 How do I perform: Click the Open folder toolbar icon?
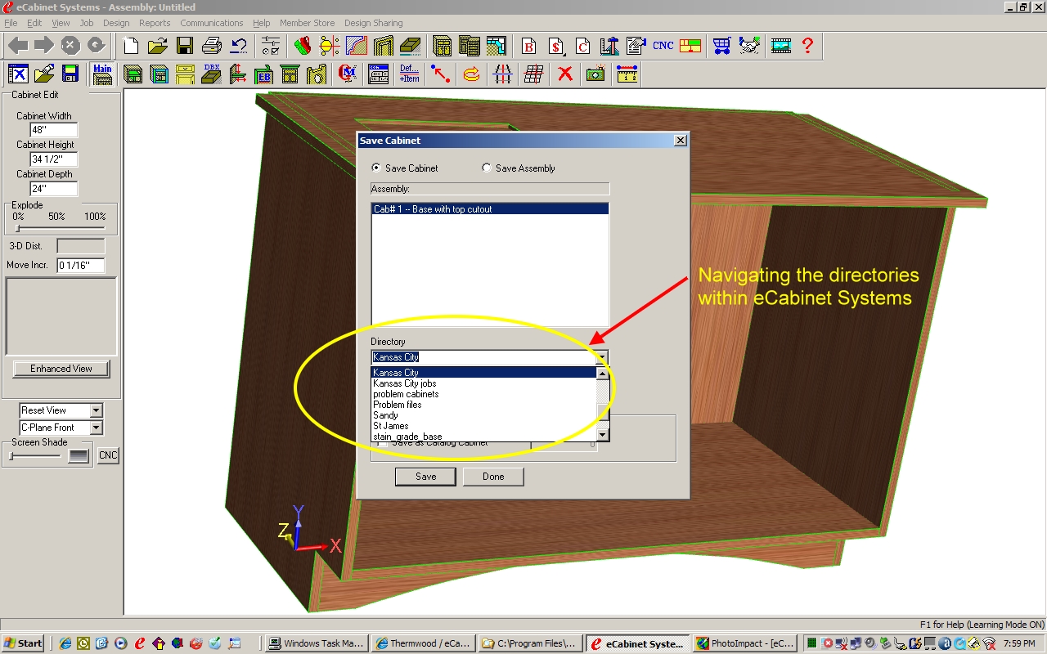click(x=158, y=46)
